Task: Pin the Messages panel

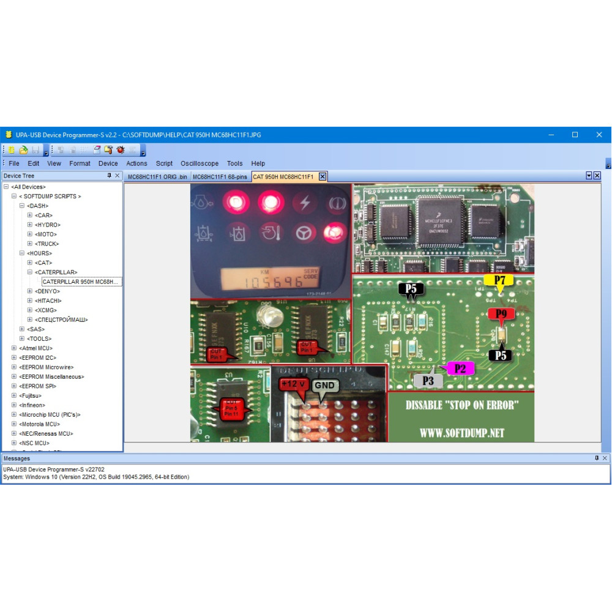Action: click(597, 458)
